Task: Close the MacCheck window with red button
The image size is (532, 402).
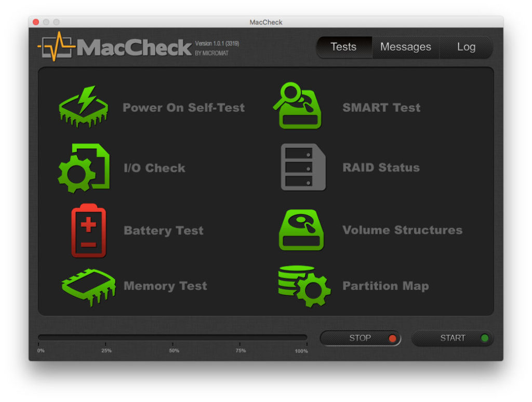Action: point(36,22)
